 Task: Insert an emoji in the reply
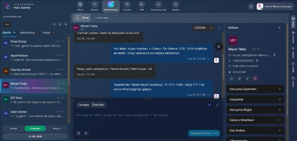tap(79, 133)
